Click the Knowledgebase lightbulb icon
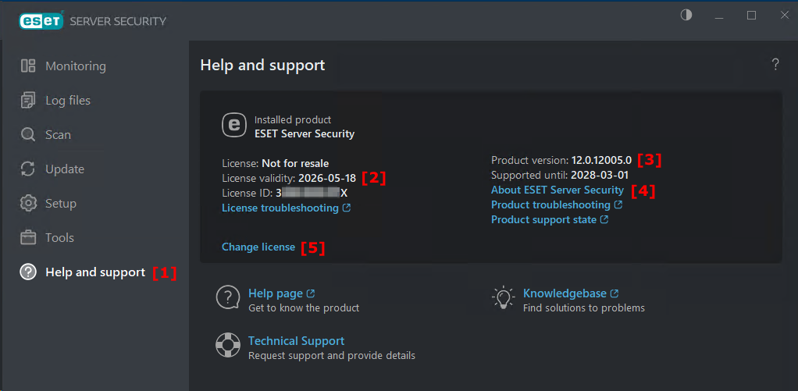798x391 pixels. tap(503, 297)
